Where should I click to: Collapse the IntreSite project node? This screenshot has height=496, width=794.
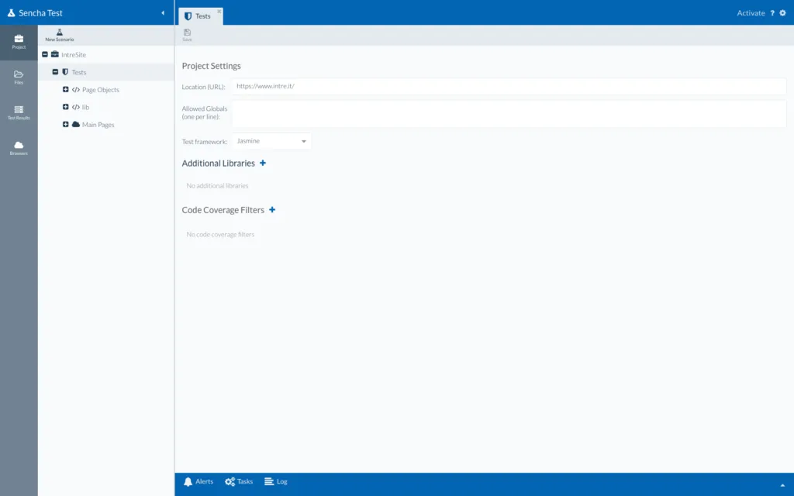(x=45, y=55)
